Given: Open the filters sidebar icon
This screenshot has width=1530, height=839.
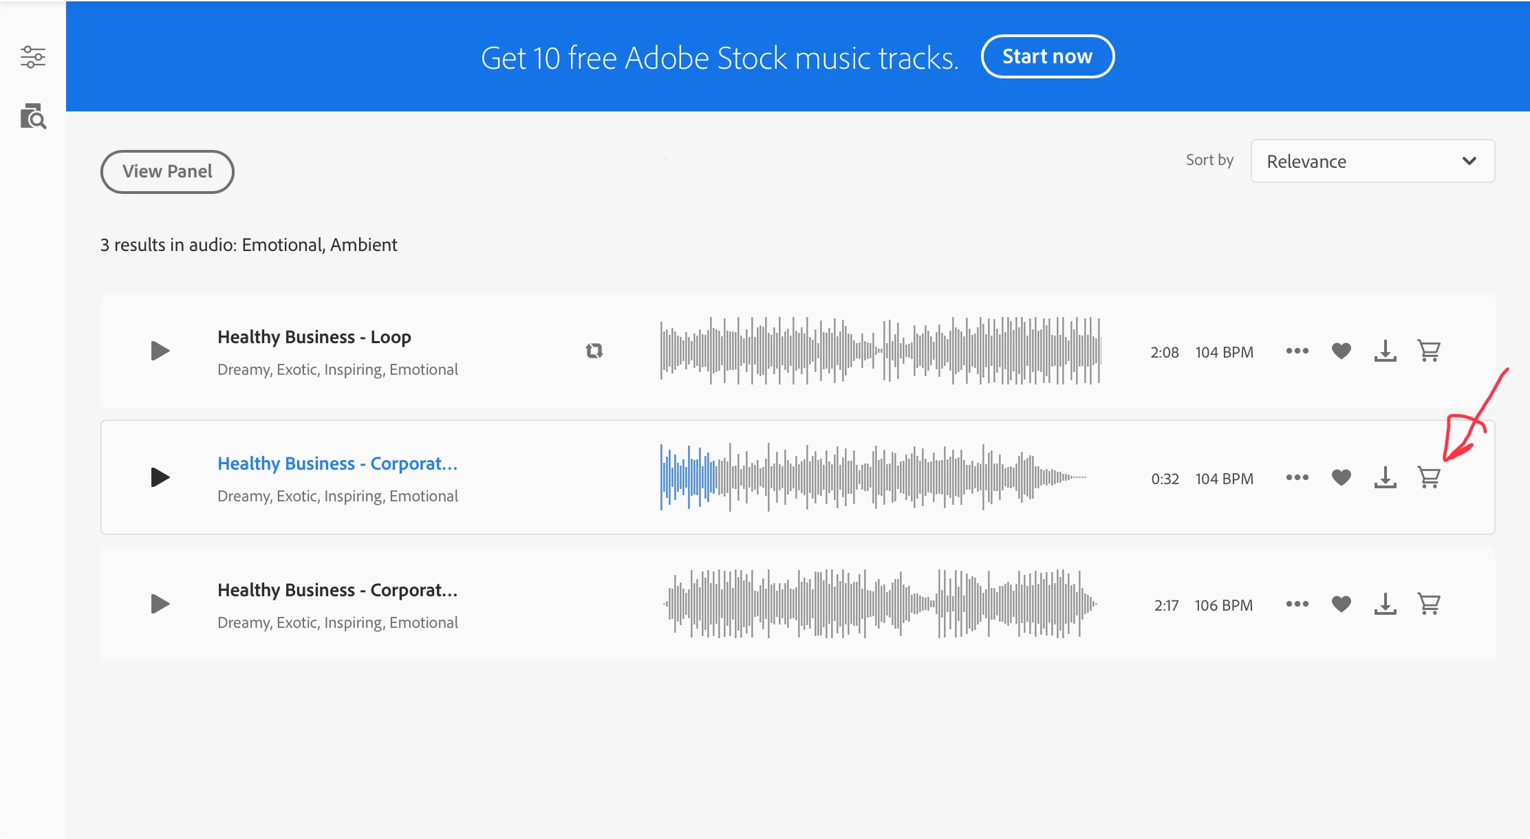Looking at the screenshot, I should coord(32,57).
